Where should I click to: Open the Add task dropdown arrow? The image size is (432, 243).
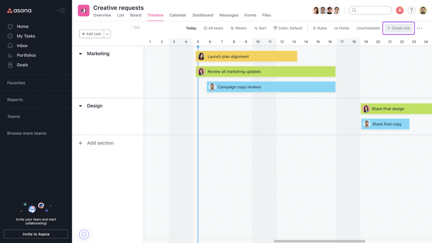click(108, 34)
